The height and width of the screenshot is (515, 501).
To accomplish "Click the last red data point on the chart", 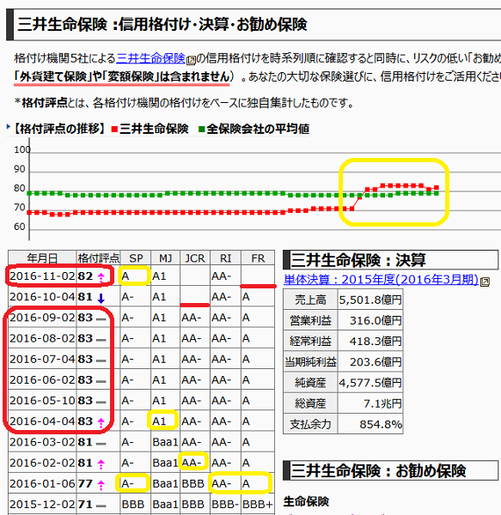I will click(437, 187).
